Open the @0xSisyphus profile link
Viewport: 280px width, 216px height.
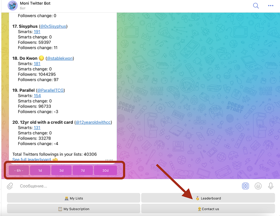[53, 26]
